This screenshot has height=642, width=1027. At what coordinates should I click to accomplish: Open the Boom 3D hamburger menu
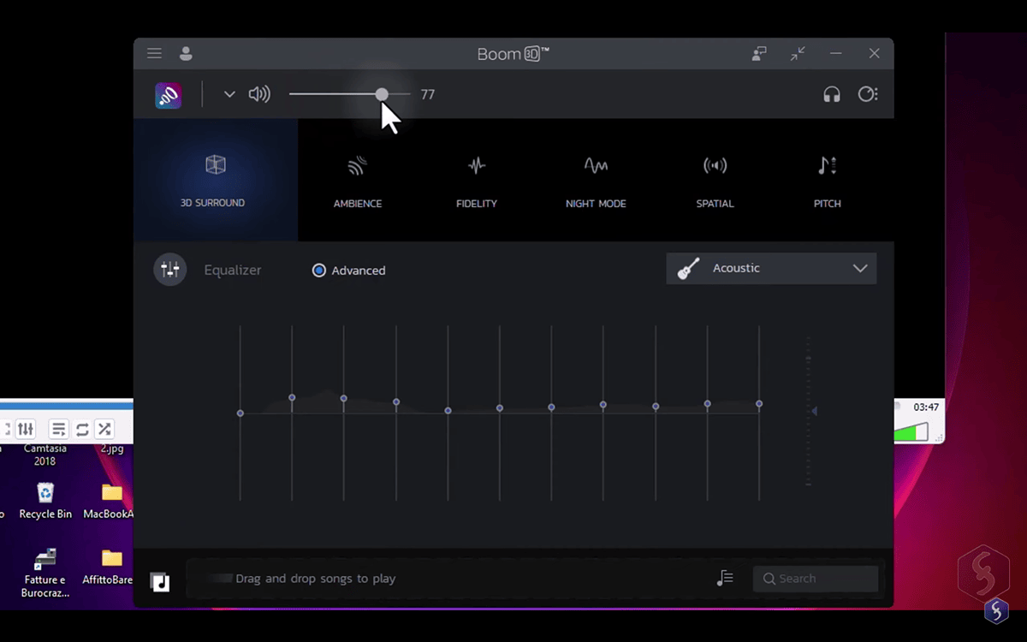tap(154, 53)
